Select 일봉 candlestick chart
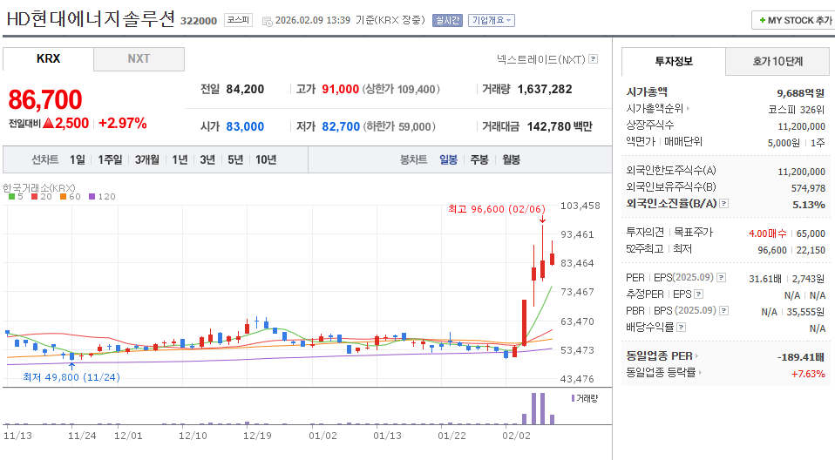The width and height of the screenshot is (835, 460). 448,159
